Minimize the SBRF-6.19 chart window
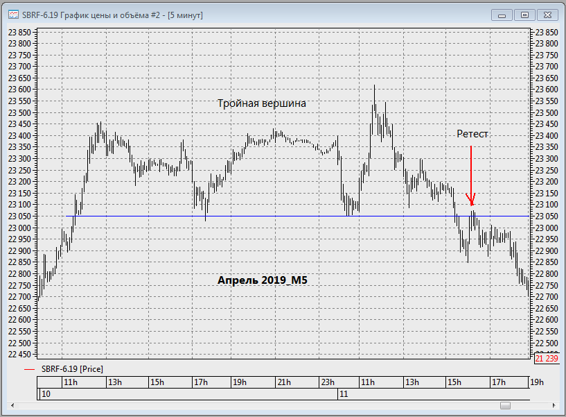Viewport: 566px width, 417px height. click(502, 15)
